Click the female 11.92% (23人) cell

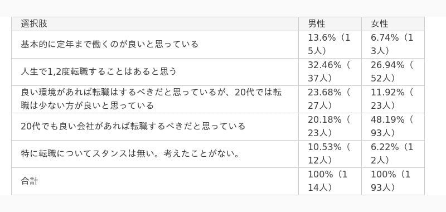point(393,99)
